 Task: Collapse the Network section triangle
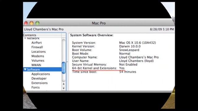(25, 38)
